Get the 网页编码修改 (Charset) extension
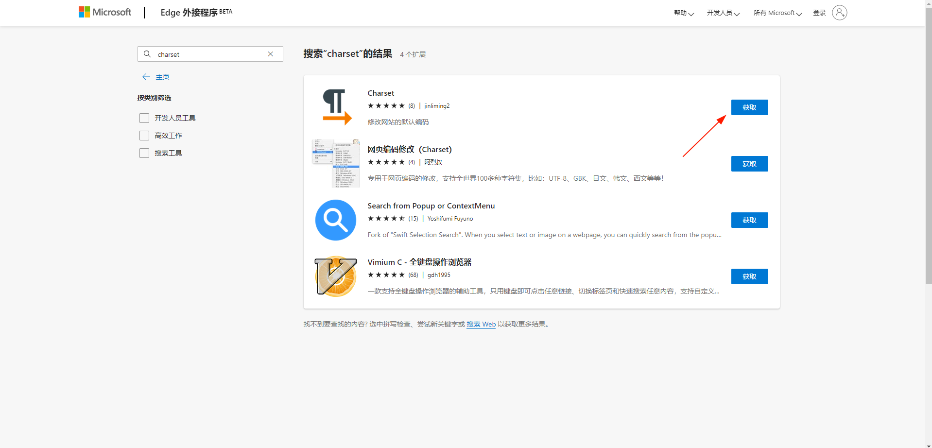This screenshot has width=932, height=448. tap(749, 164)
